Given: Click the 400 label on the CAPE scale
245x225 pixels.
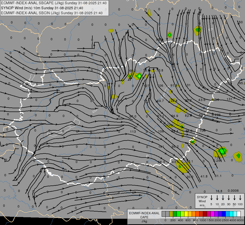Looking at the screenshot, I should tap(180, 220).
